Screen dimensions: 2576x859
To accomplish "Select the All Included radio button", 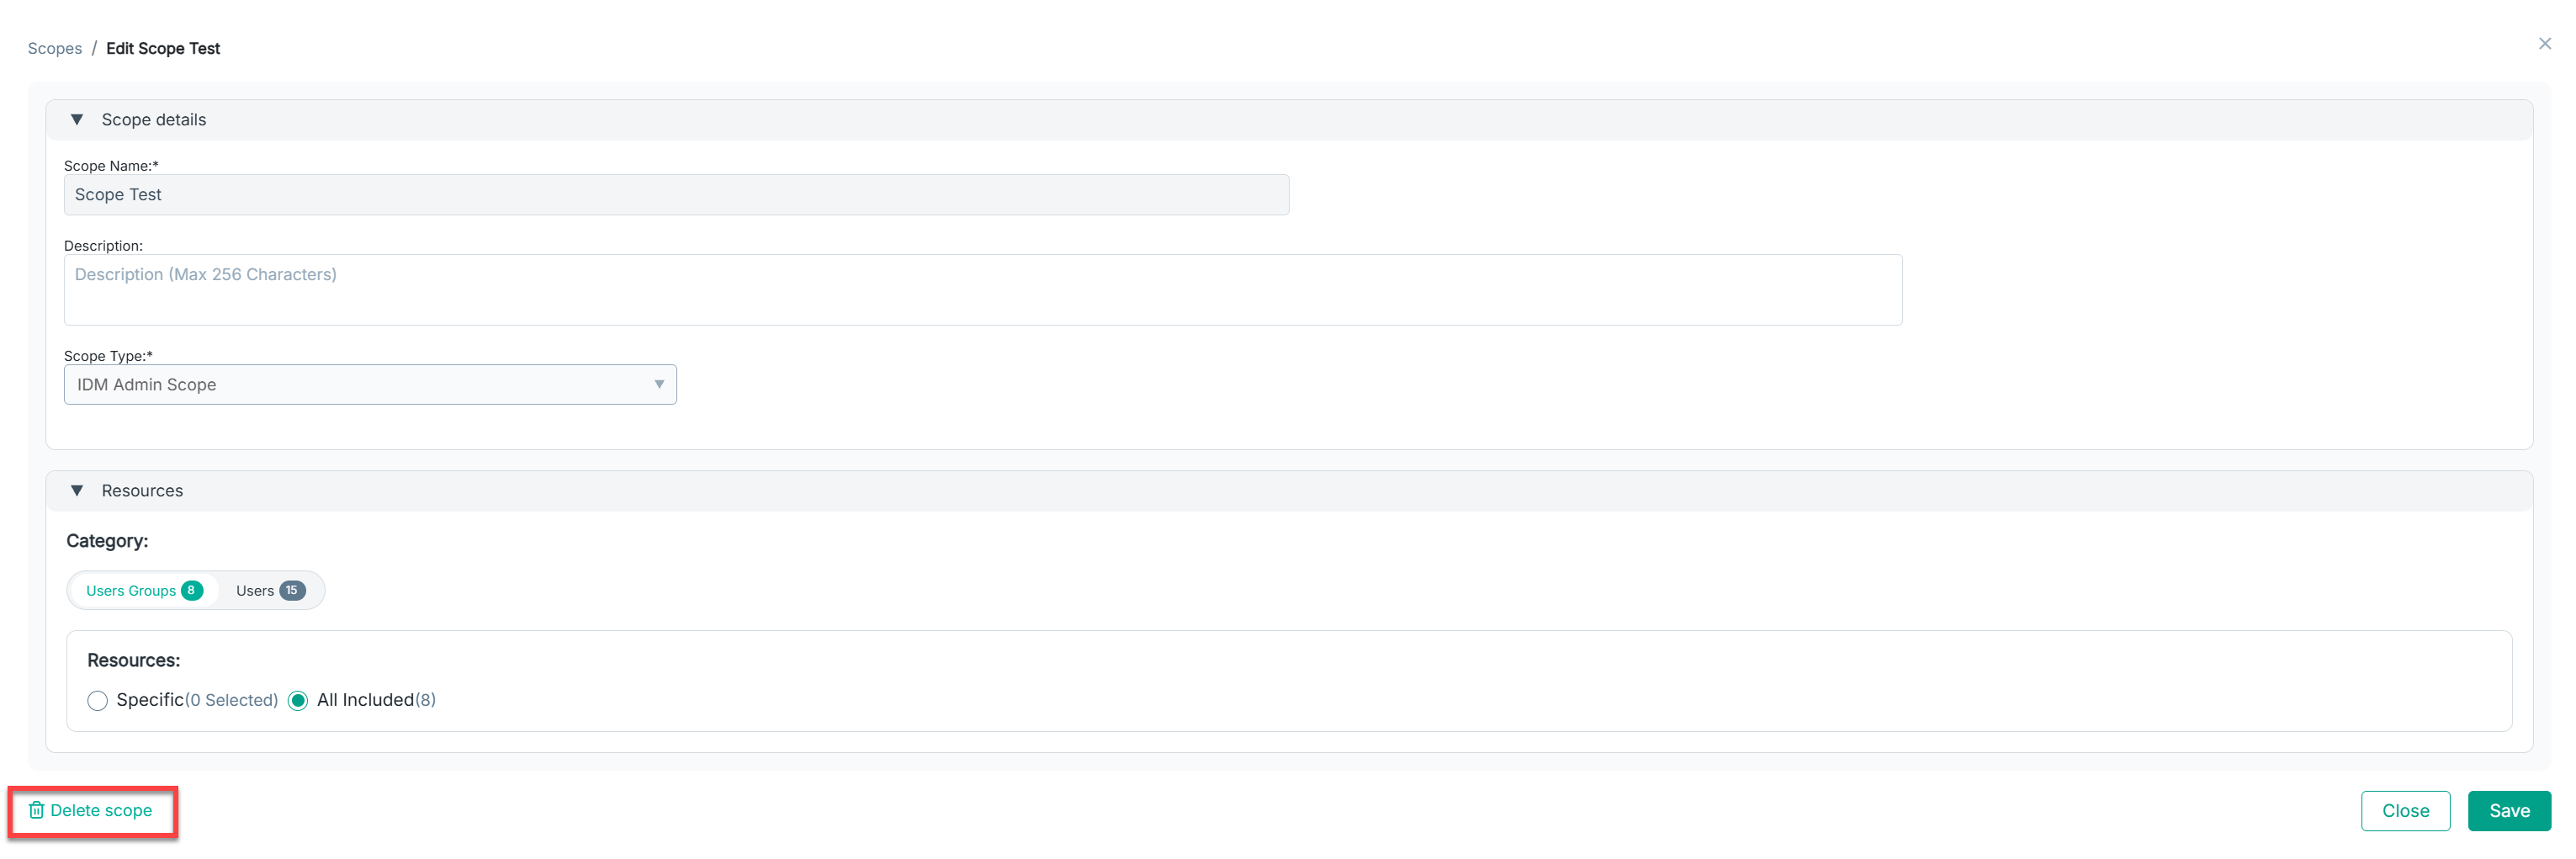I will tap(298, 701).
